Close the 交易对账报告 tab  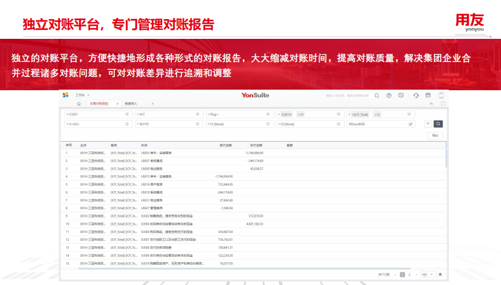point(117,103)
